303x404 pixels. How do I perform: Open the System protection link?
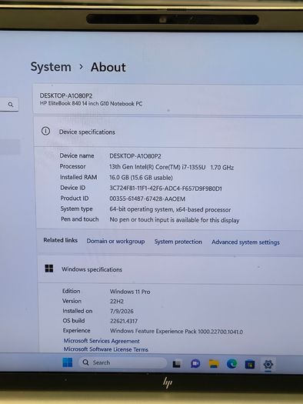178,242
